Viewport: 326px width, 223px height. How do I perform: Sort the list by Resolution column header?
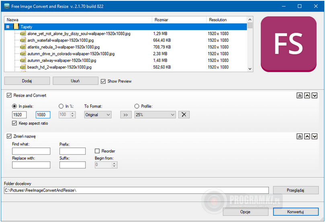(x=227, y=20)
